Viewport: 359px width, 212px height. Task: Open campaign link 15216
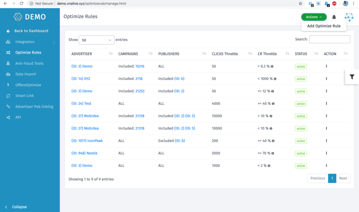pos(140,66)
